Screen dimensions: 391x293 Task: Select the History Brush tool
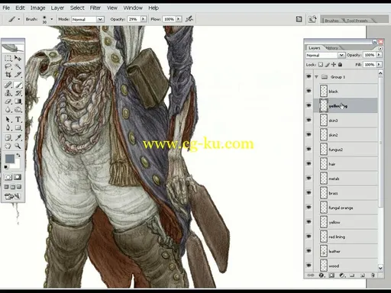pyautogui.click(x=18, y=93)
